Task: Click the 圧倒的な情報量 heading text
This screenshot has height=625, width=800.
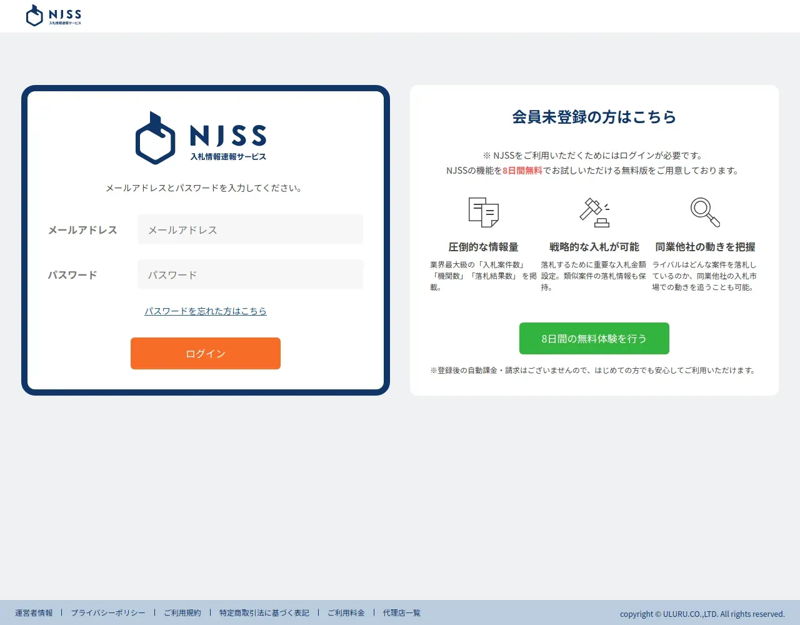Action: tap(484, 247)
